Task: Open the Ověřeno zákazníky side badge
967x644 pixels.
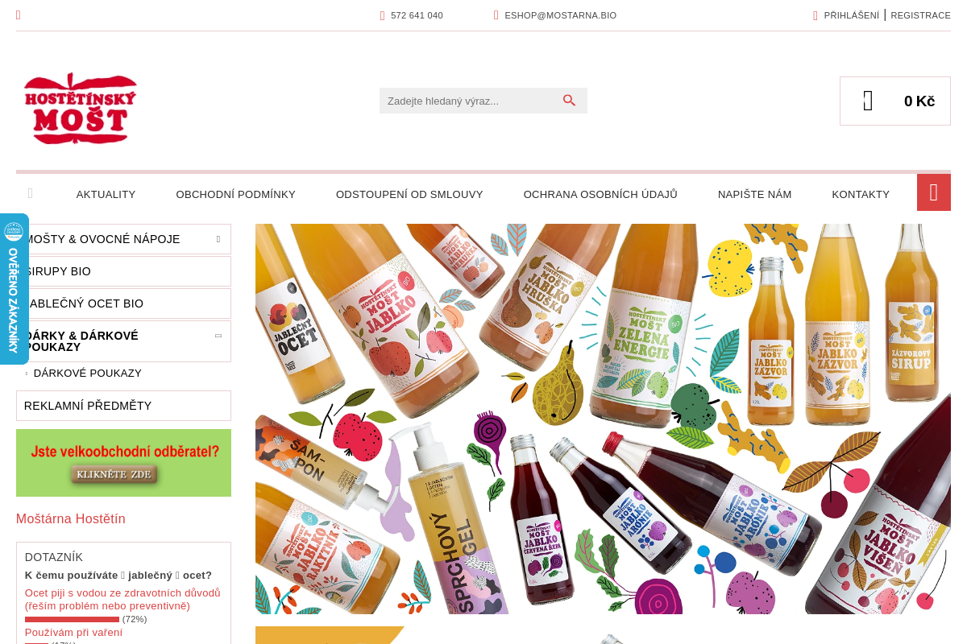Action: [14, 289]
